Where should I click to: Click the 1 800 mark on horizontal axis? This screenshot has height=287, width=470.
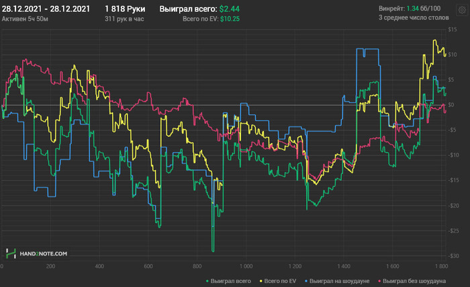tap(440, 266)
